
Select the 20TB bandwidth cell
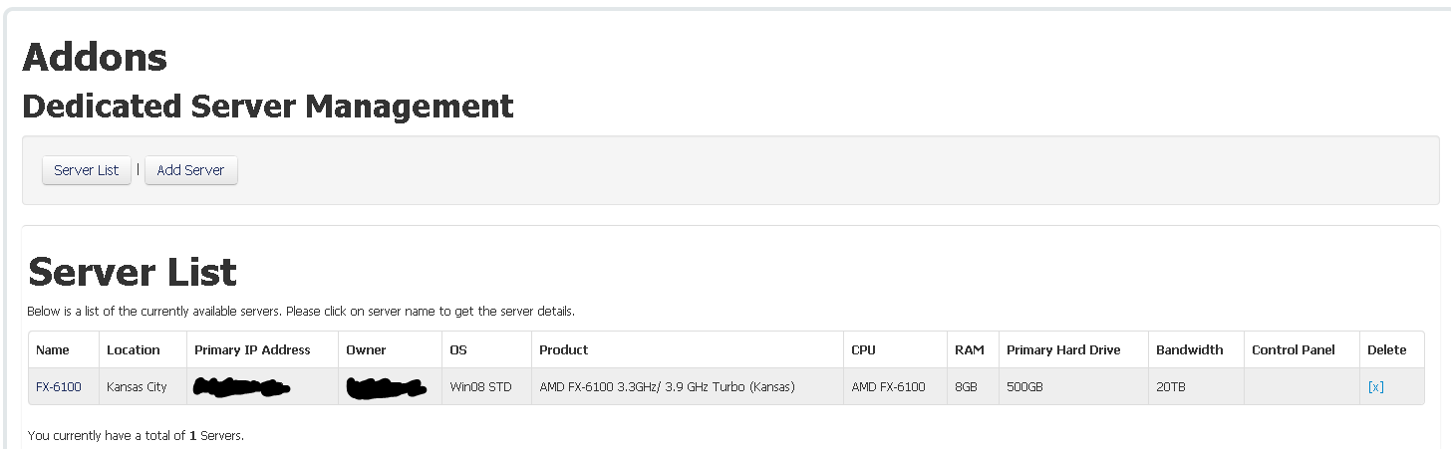(x=1172, y=386)
